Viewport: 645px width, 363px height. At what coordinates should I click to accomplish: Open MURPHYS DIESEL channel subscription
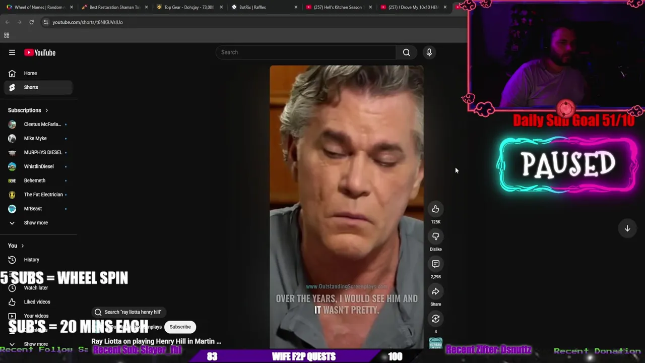click(38, 152)
